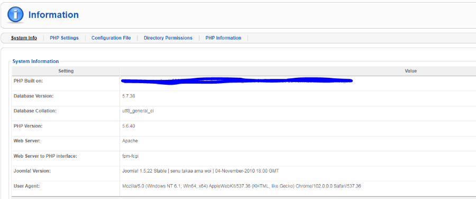
Task: Open the Directory Permissions tab
Action: point(168,38)
